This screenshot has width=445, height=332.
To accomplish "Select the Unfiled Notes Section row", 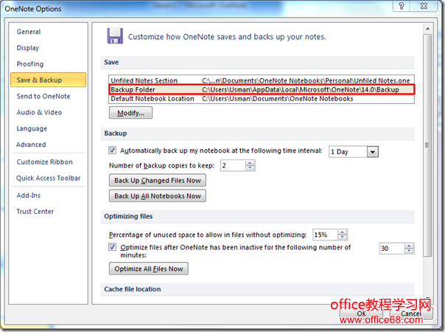I will (x=261, y=80).
